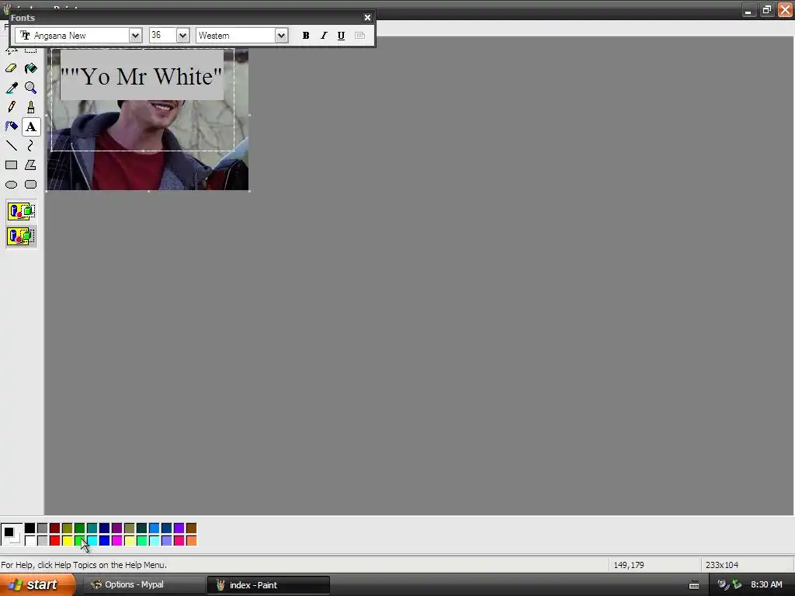The image size is (795, 596).
Task: Select the Fill With Color bucket tool
Action: point(30,68)
